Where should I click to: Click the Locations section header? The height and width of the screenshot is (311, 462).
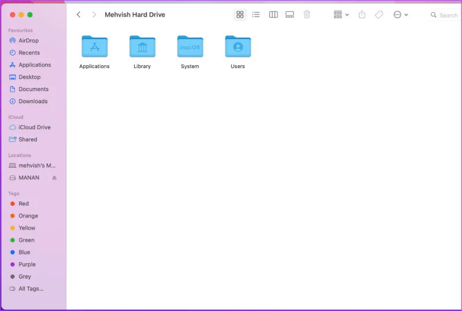[x=20, y=155]
